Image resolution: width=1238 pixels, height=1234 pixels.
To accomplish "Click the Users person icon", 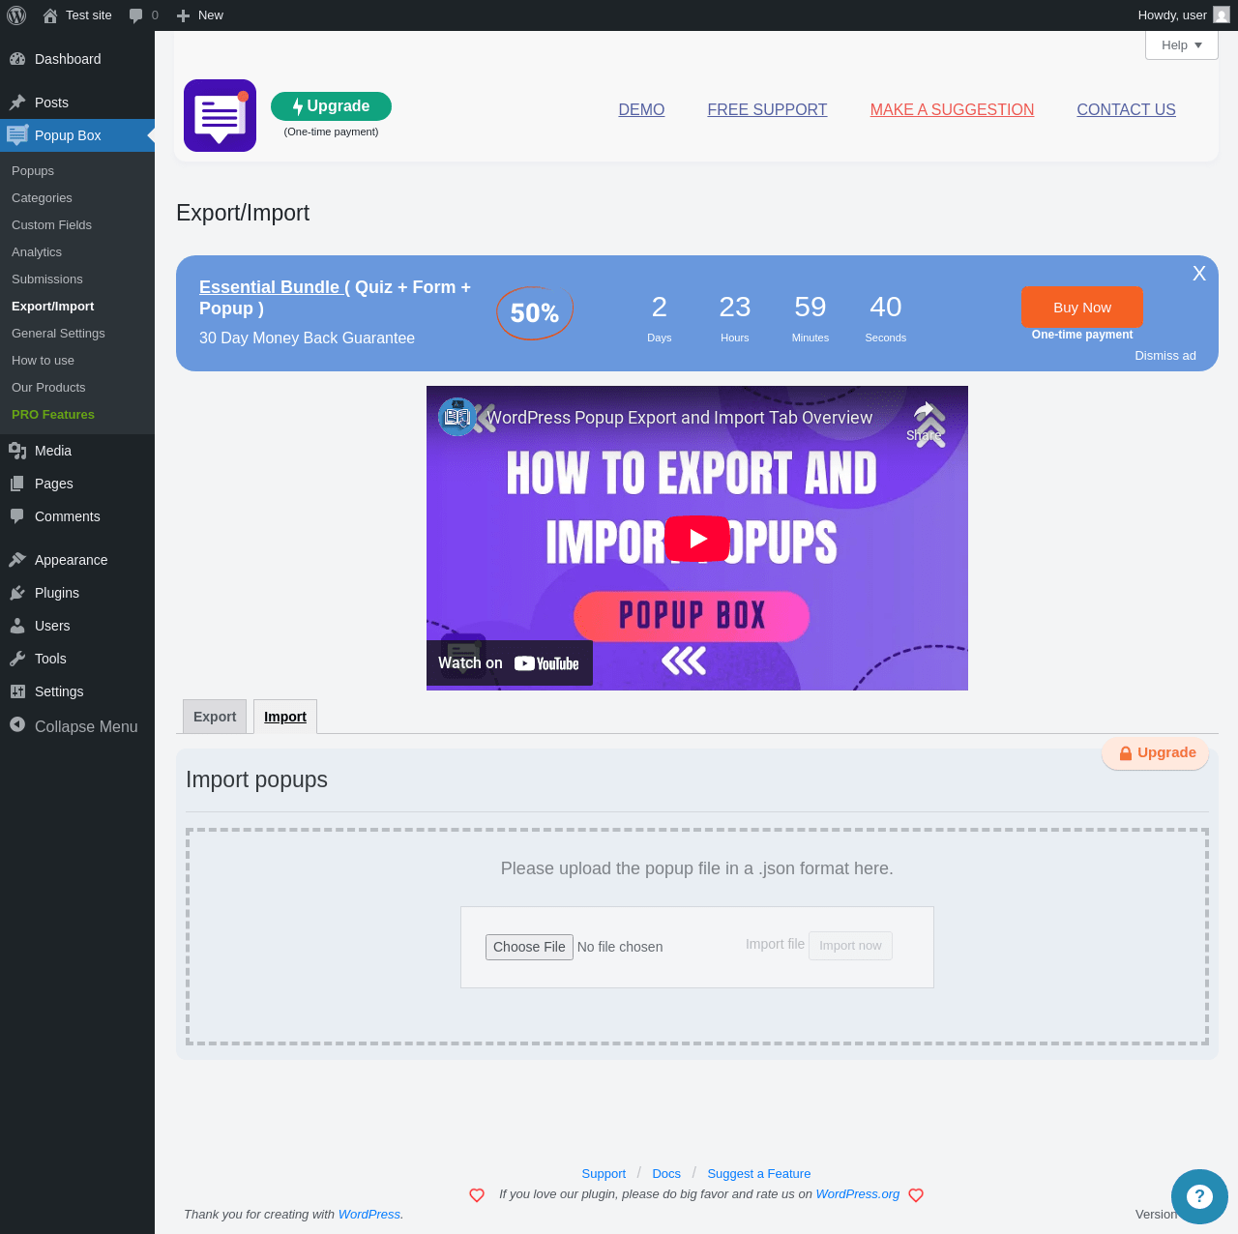I will tap(17, 626).
